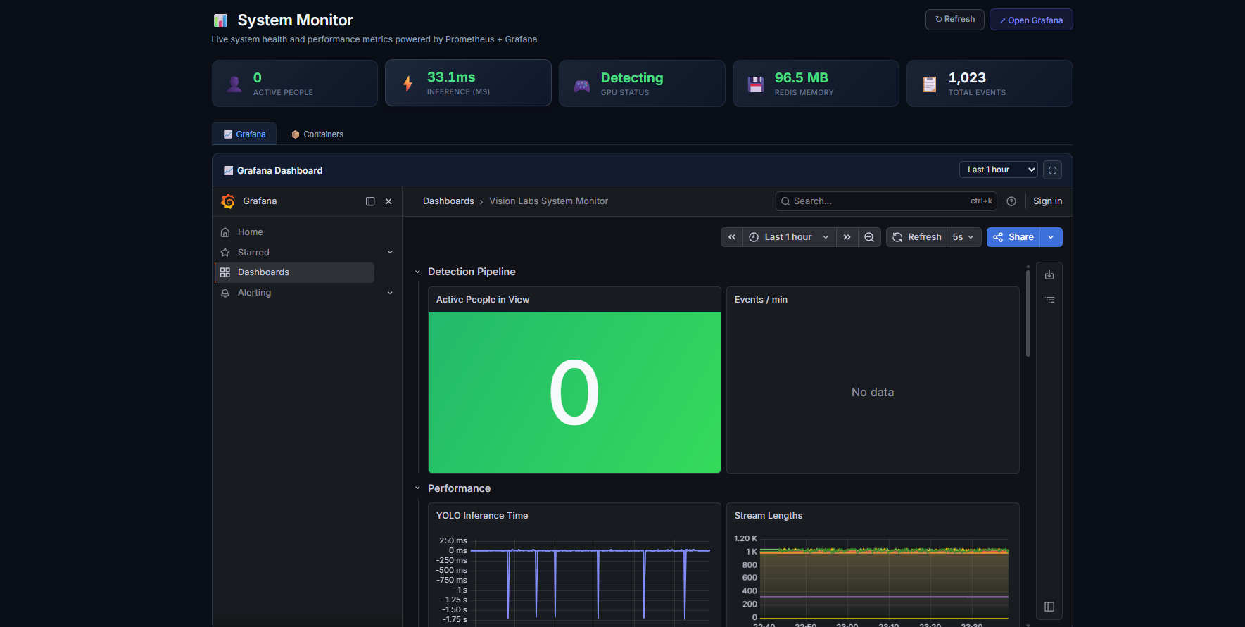The width and height of the screenshot is (1245, 627).
Task: Toggle the sidebar icon at the right rail bottom
Action: coord(1049,607)
